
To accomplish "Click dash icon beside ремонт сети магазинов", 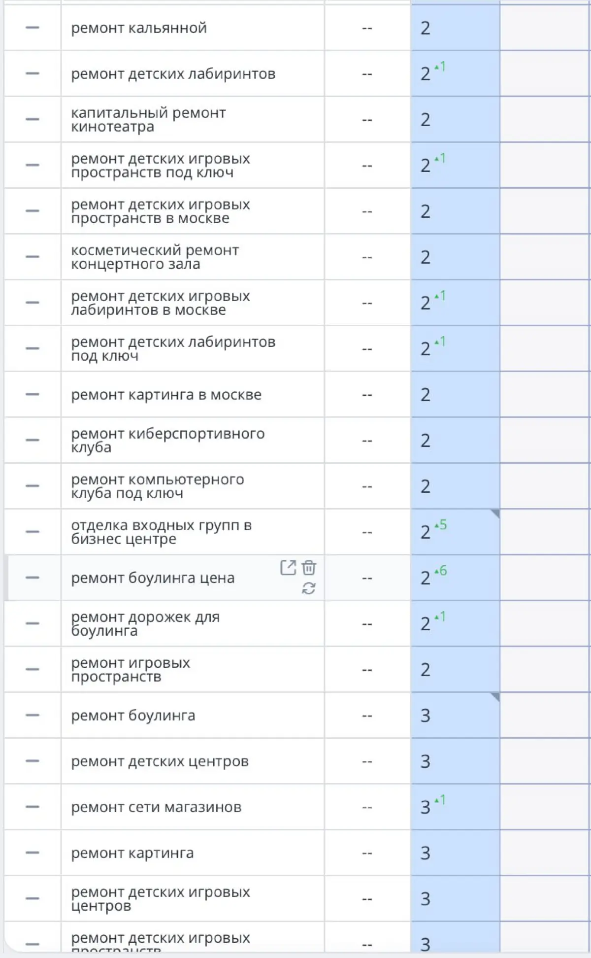I will pos(33,807).
